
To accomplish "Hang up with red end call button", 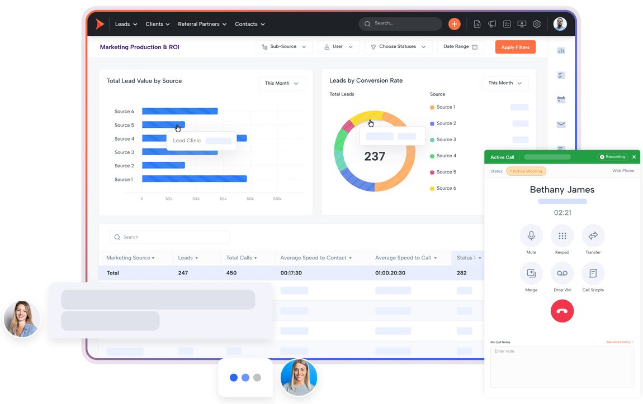I will pyautogui.click(x=562, y=311).
